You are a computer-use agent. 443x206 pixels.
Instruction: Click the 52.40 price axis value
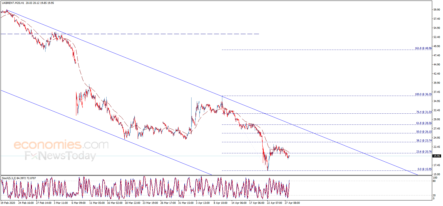click(x=437, y=37)
